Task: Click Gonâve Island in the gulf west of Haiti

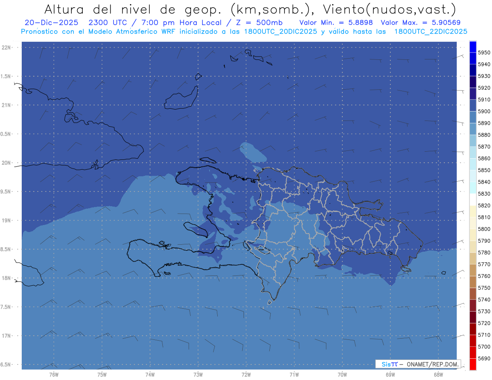Action: 196,229
